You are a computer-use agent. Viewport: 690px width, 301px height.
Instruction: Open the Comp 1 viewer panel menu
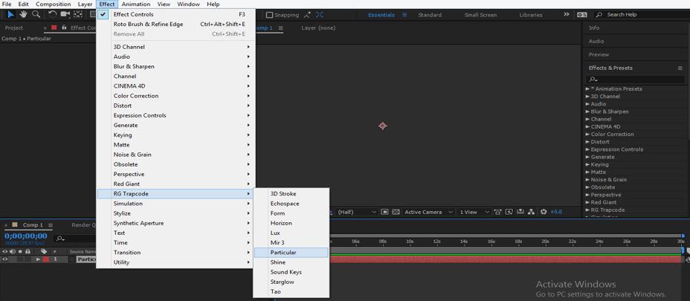pyautogui.click(x=281, y=27)
